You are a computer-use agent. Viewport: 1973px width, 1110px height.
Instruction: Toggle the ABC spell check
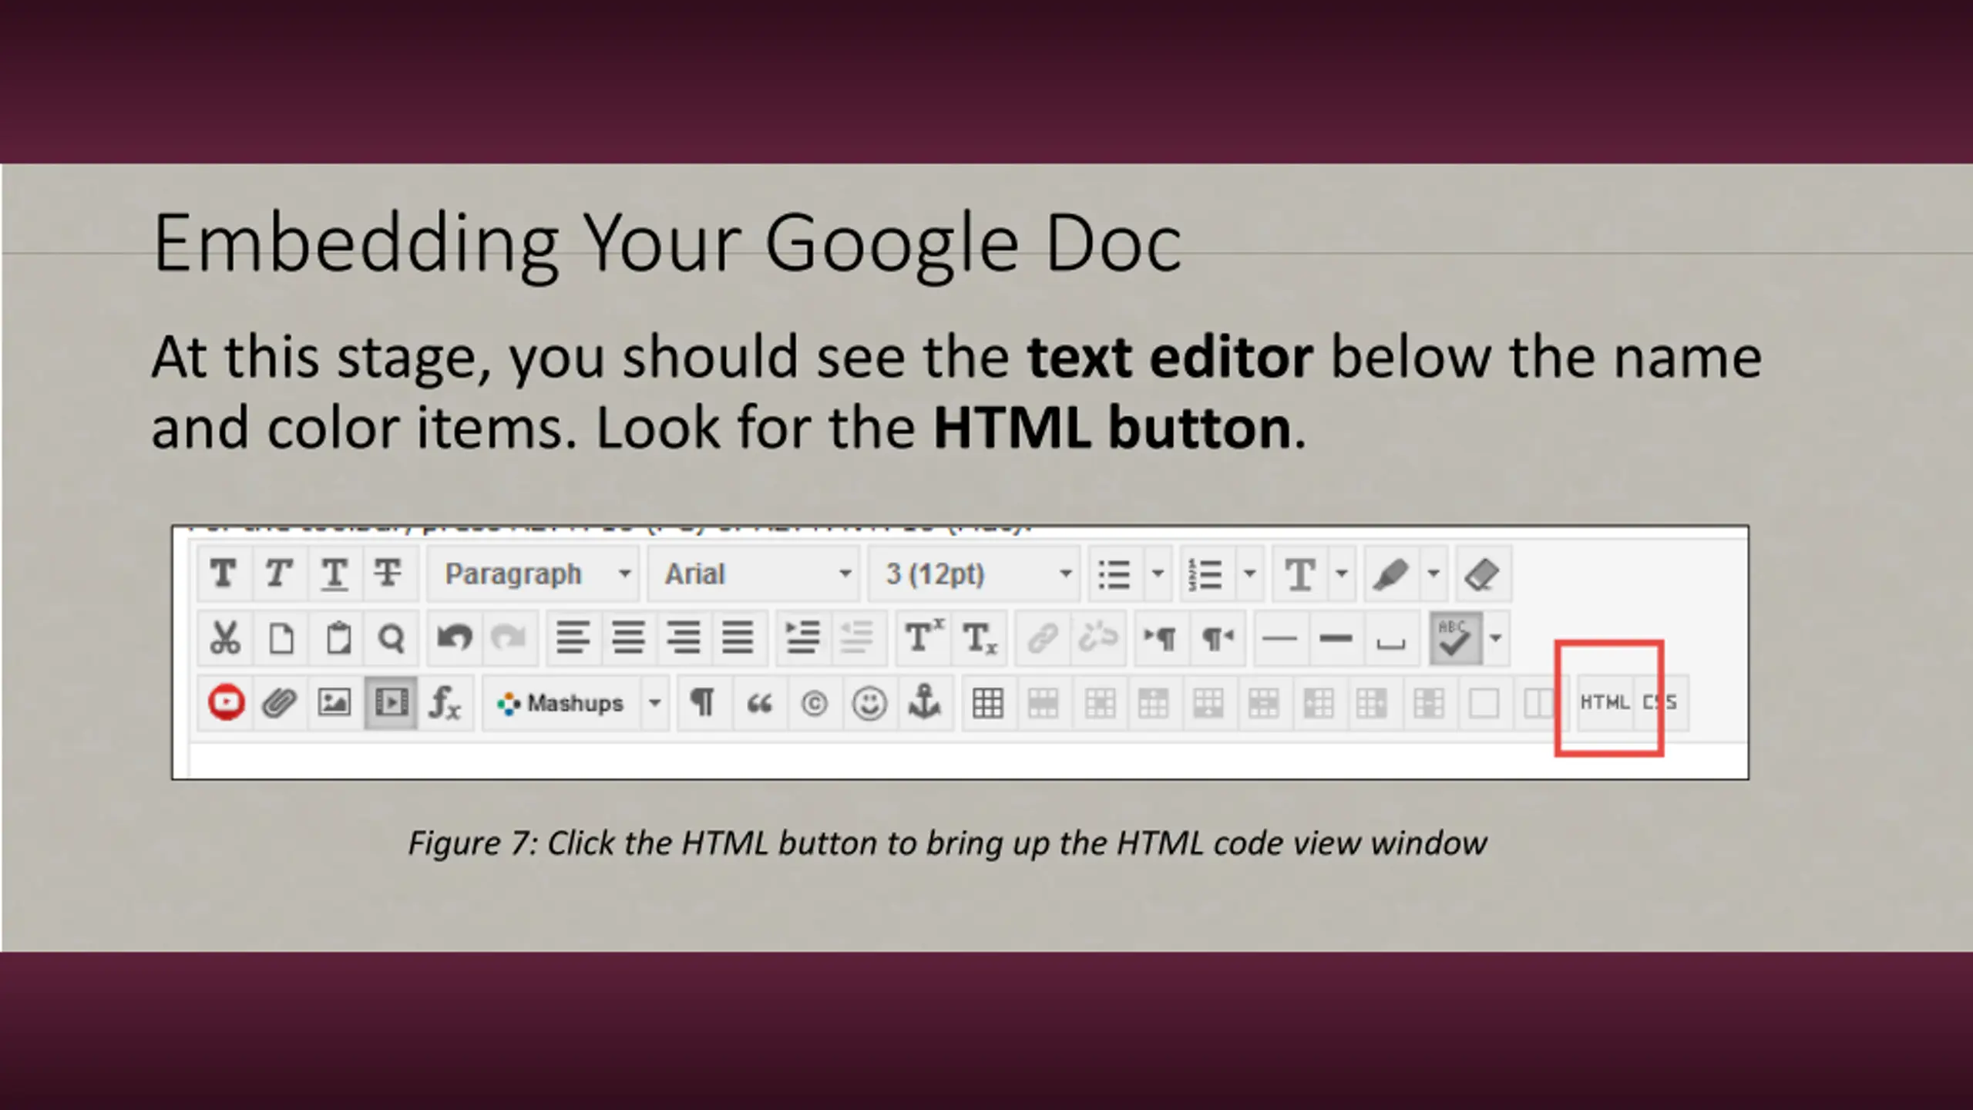click(1455, 638)
